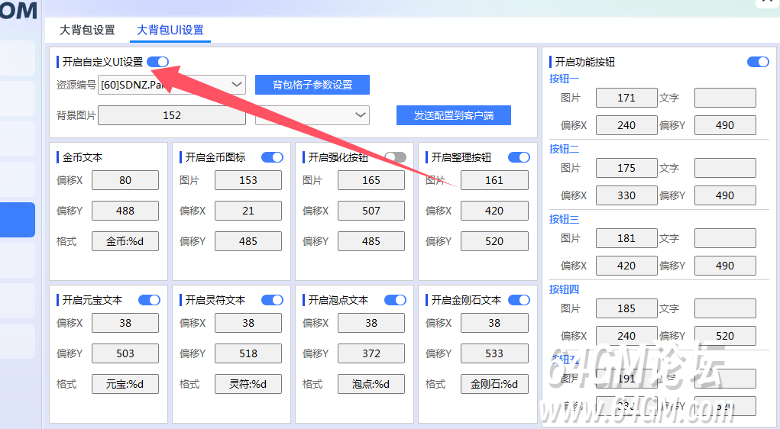Disable the 开启金币图标 switch
Viewport: 780px width, 429px height.
click(x=272, y=157)
